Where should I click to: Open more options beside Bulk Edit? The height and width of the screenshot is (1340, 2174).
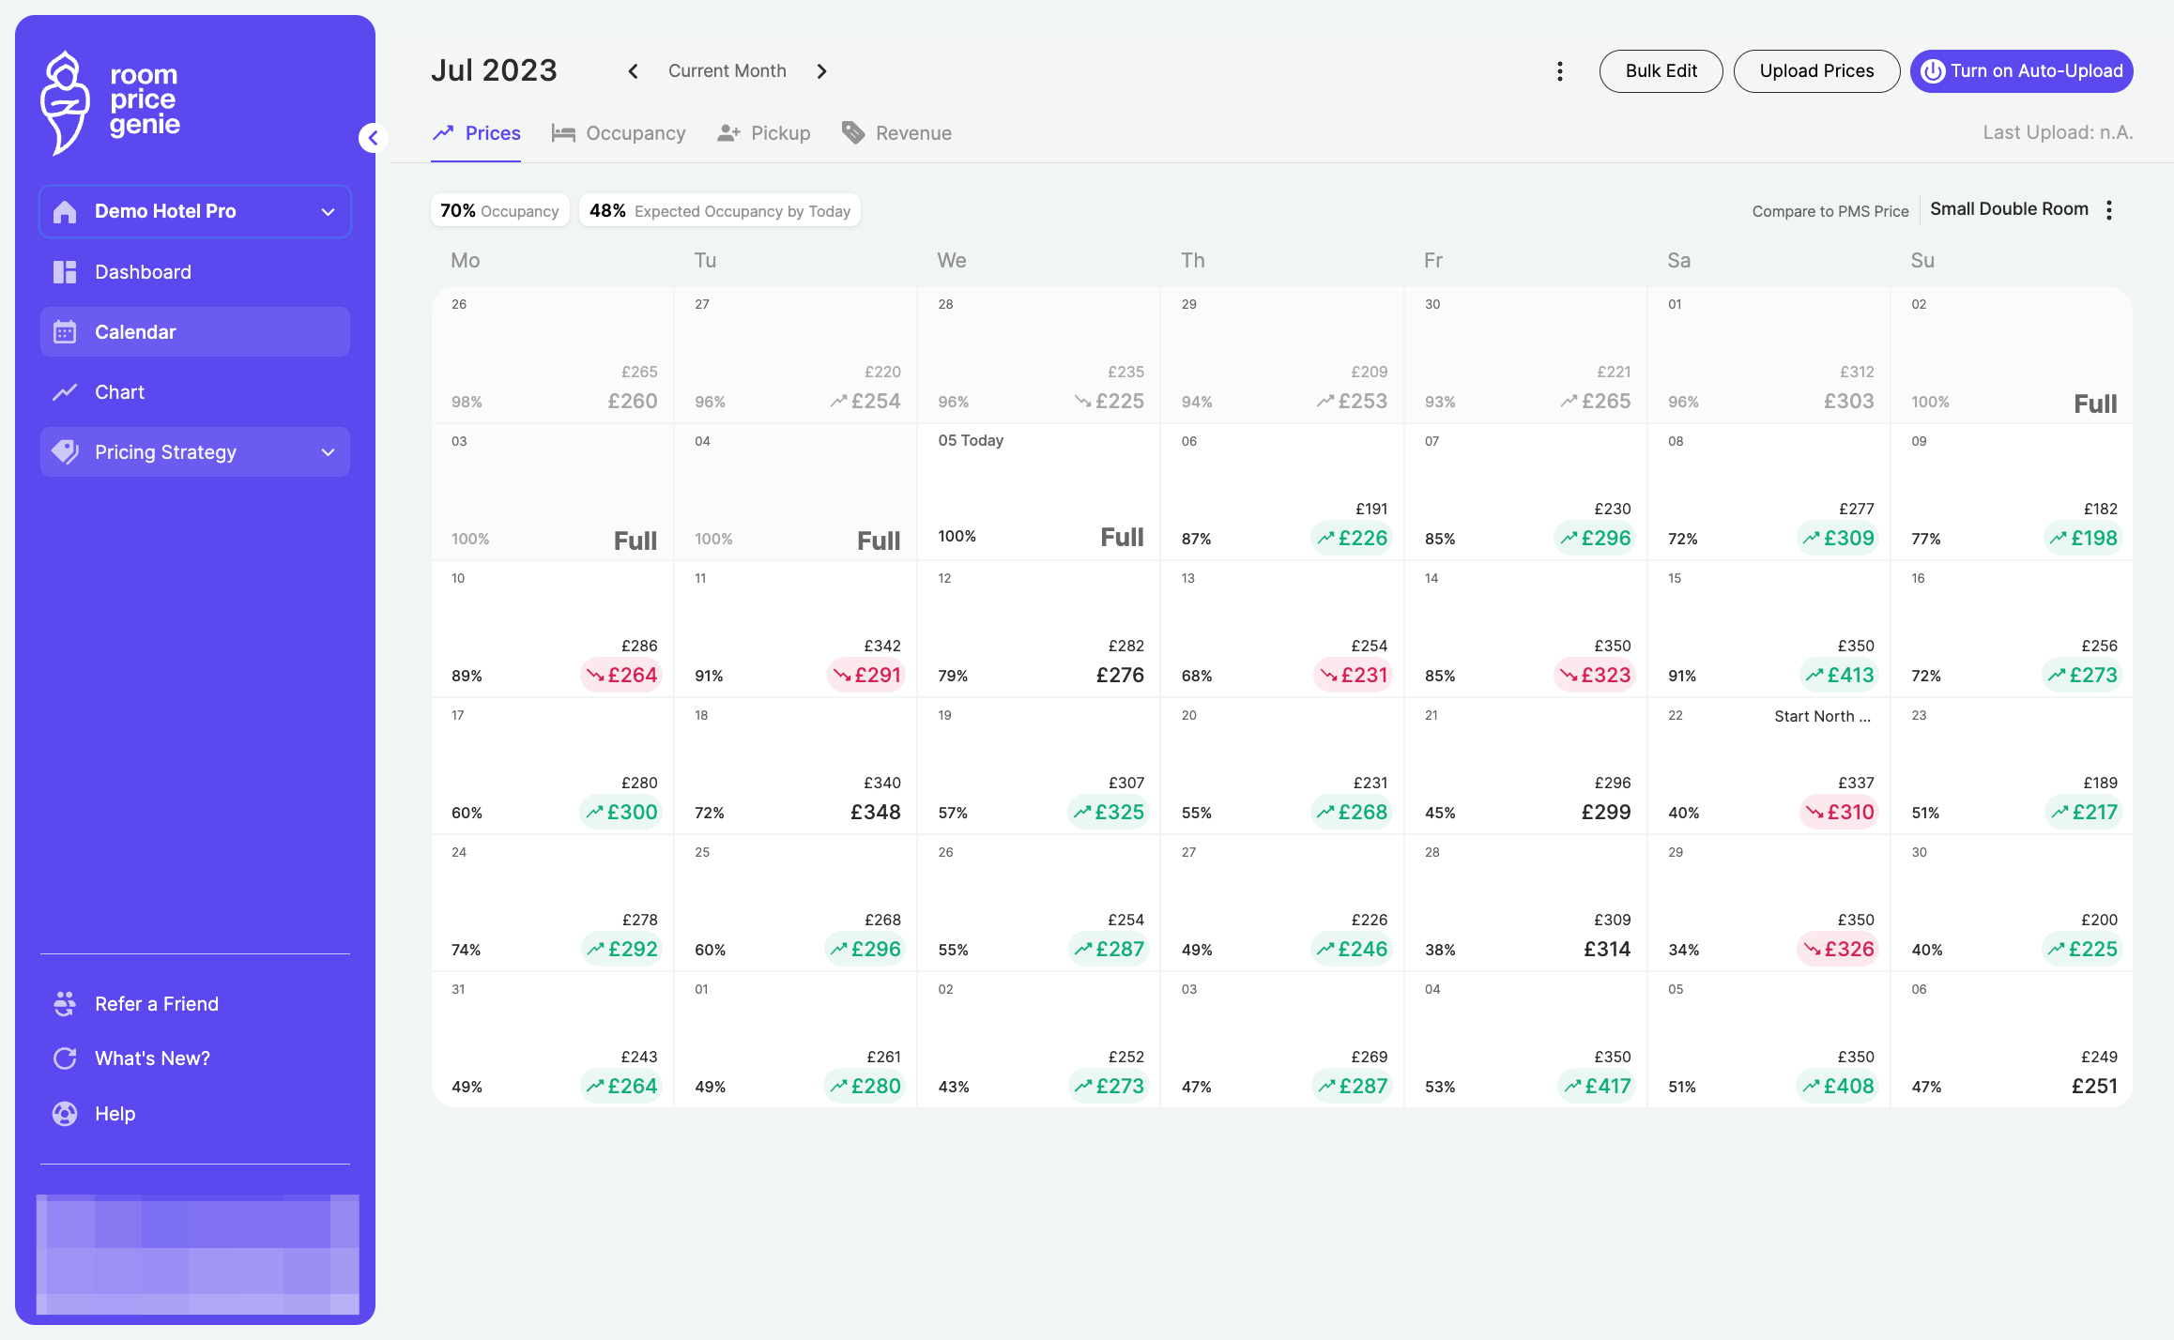[x=1560, y=71]
